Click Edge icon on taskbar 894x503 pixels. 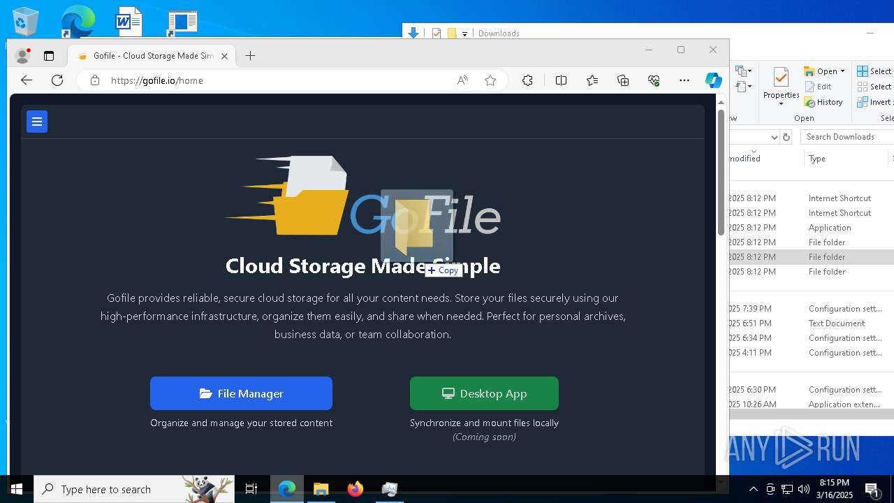pos(287,489)
